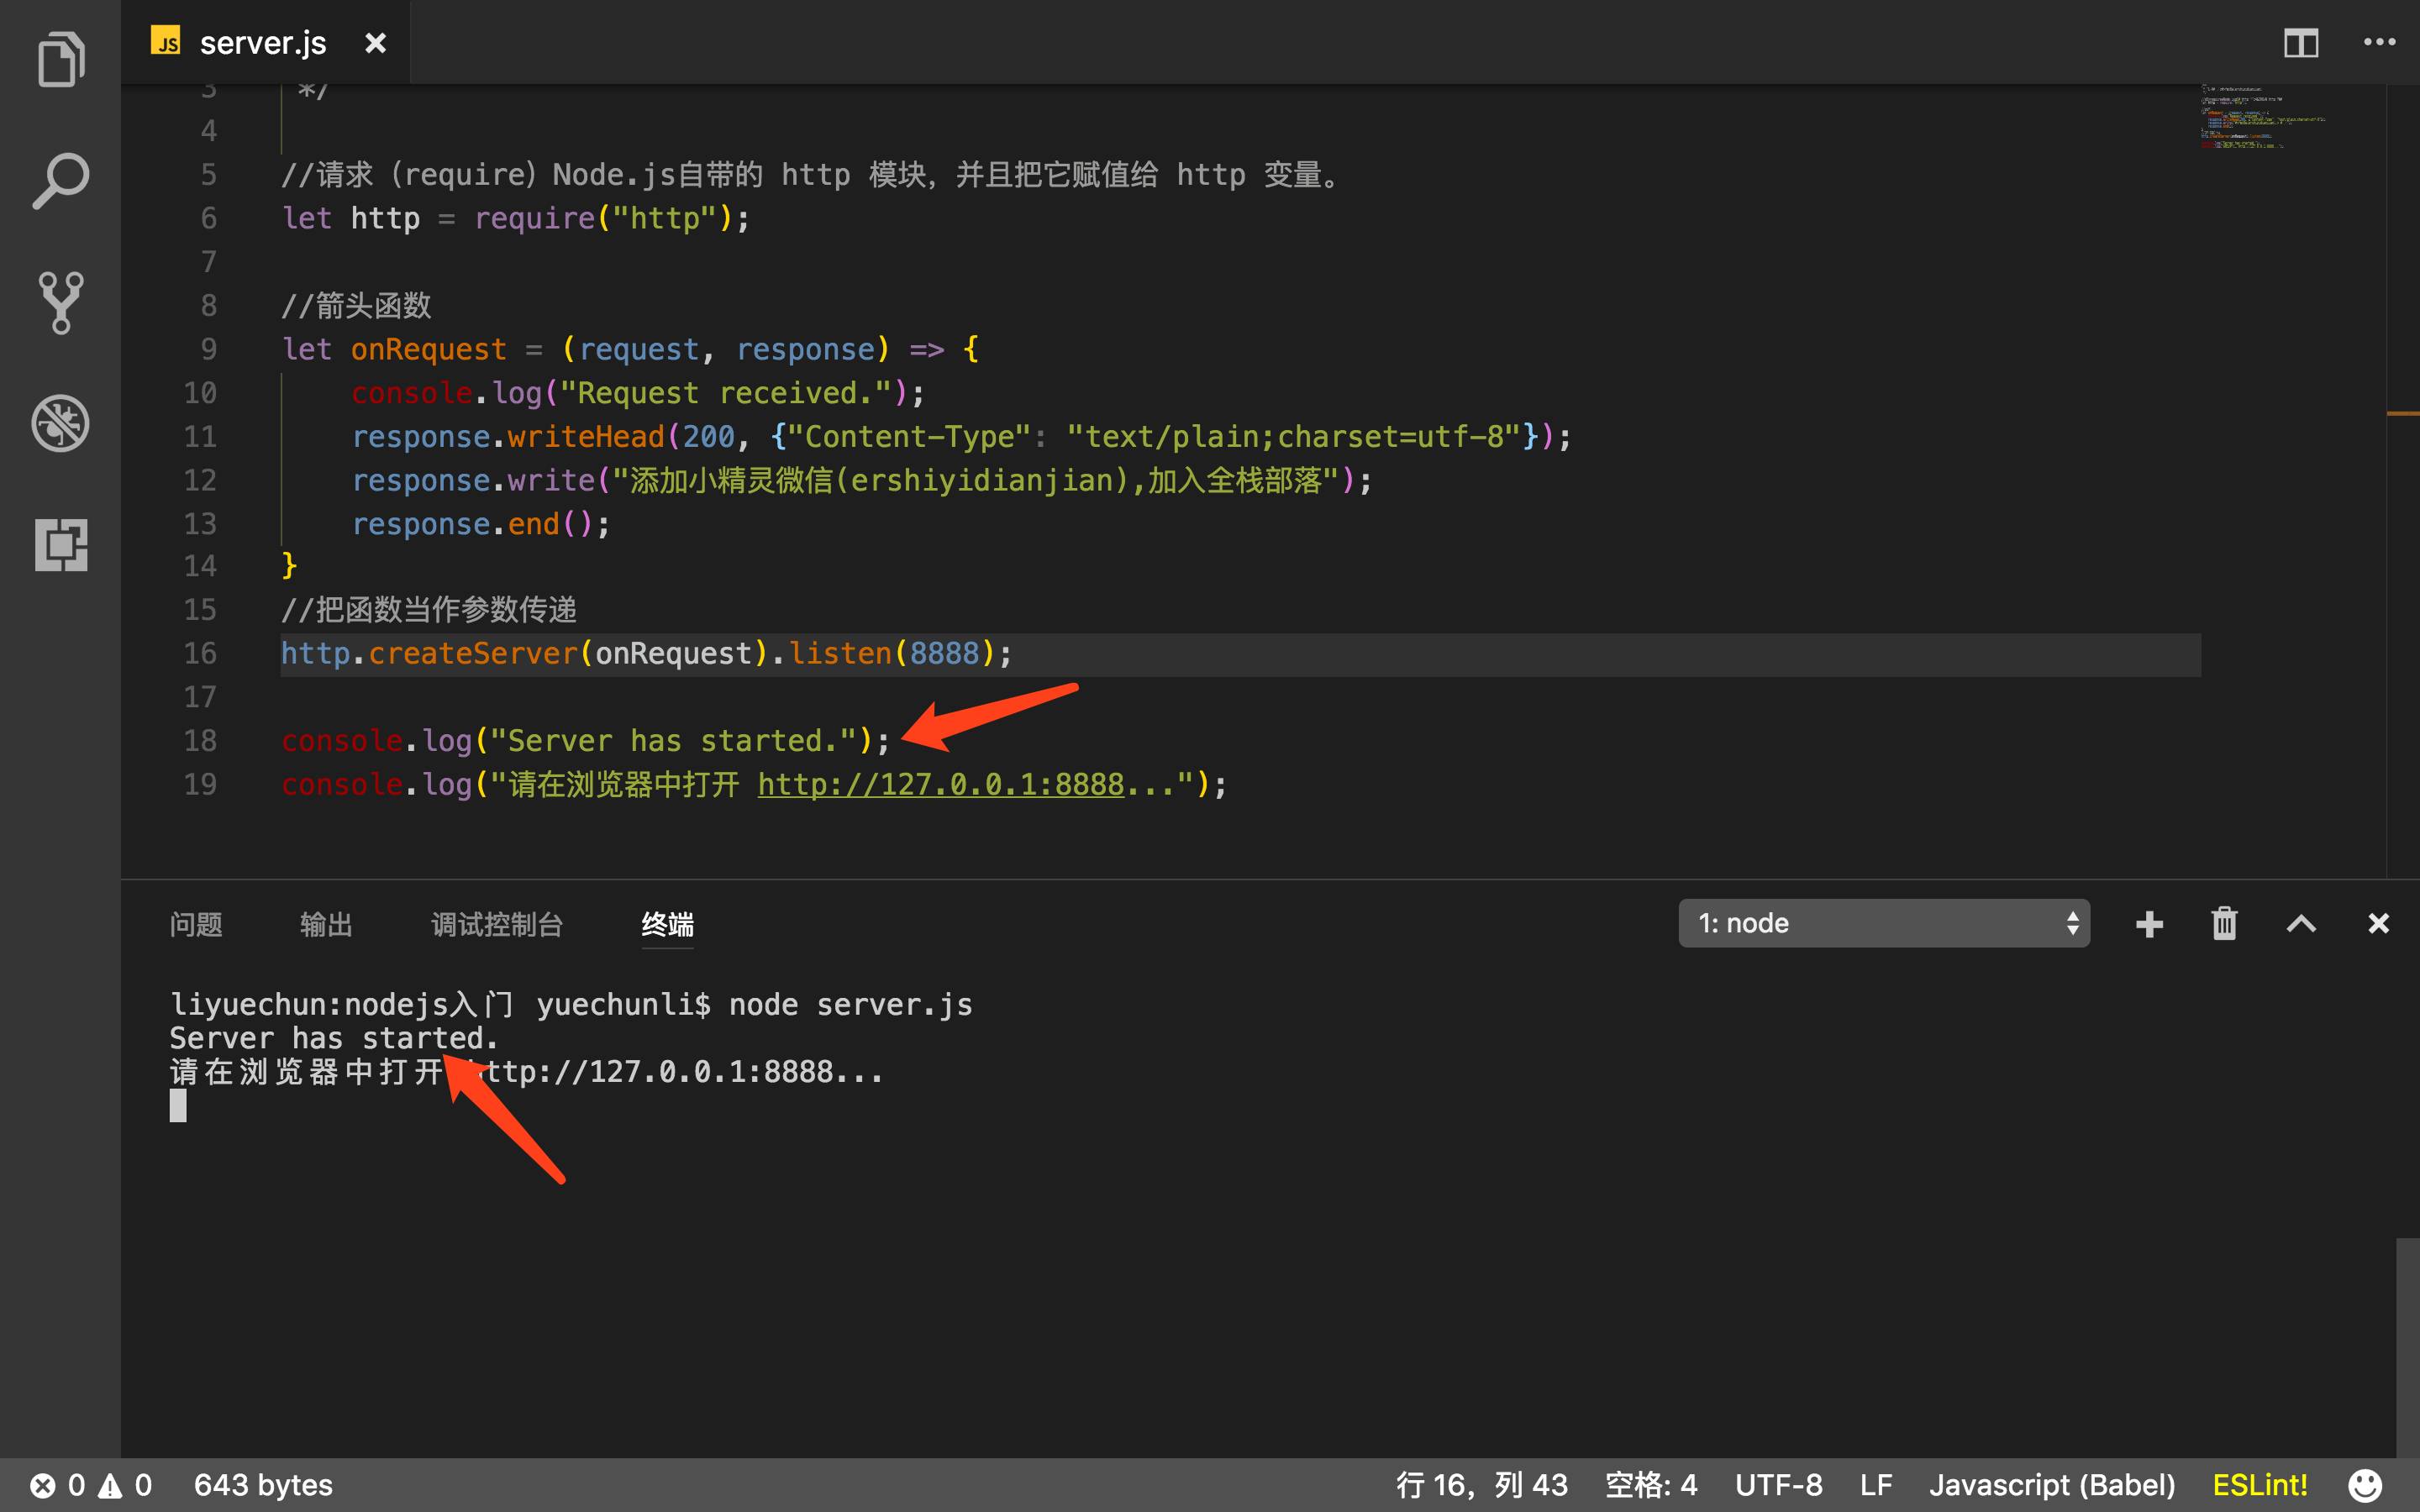2420x1512 pixels.
Task: Click 'node server.js' command in terminal
Action: point(850,1004)
